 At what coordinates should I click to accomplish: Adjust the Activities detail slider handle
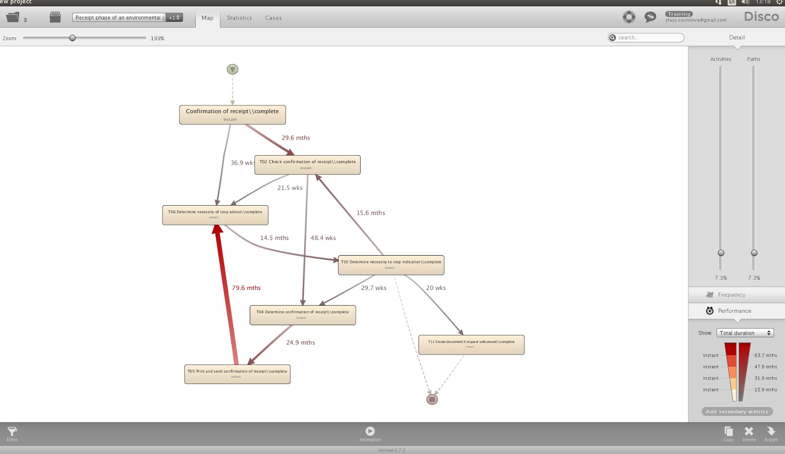tap(720, 253)
